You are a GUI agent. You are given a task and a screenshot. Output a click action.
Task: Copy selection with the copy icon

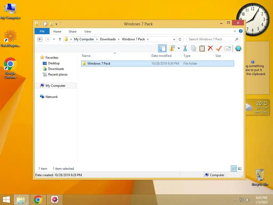(x=194, y=48)
